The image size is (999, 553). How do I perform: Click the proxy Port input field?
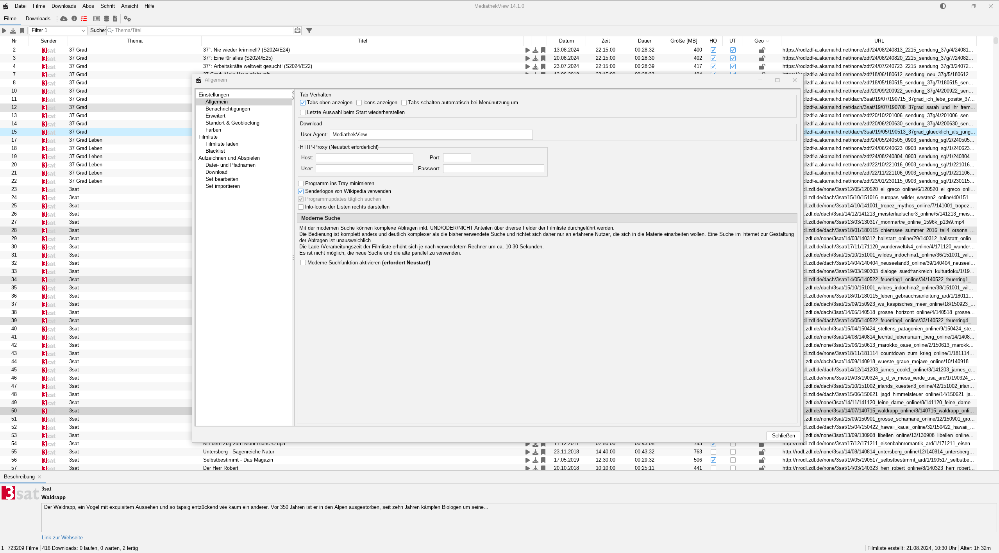(x=457, y=158)
